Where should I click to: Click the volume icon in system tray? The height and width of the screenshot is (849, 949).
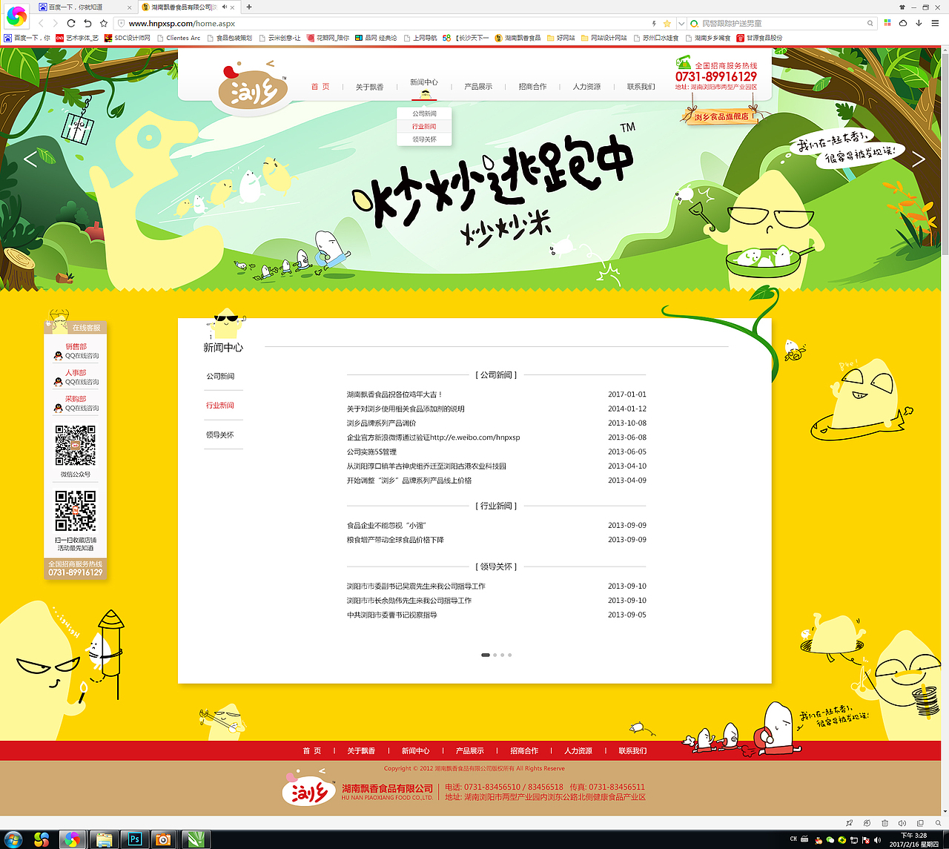(x=877, y=840)
